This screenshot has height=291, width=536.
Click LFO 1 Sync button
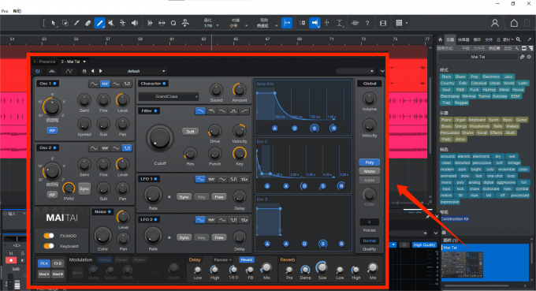[x=184, y=197]
